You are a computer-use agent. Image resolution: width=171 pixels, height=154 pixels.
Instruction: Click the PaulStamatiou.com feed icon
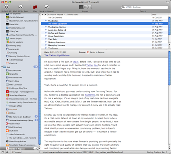tap(8, 28)
